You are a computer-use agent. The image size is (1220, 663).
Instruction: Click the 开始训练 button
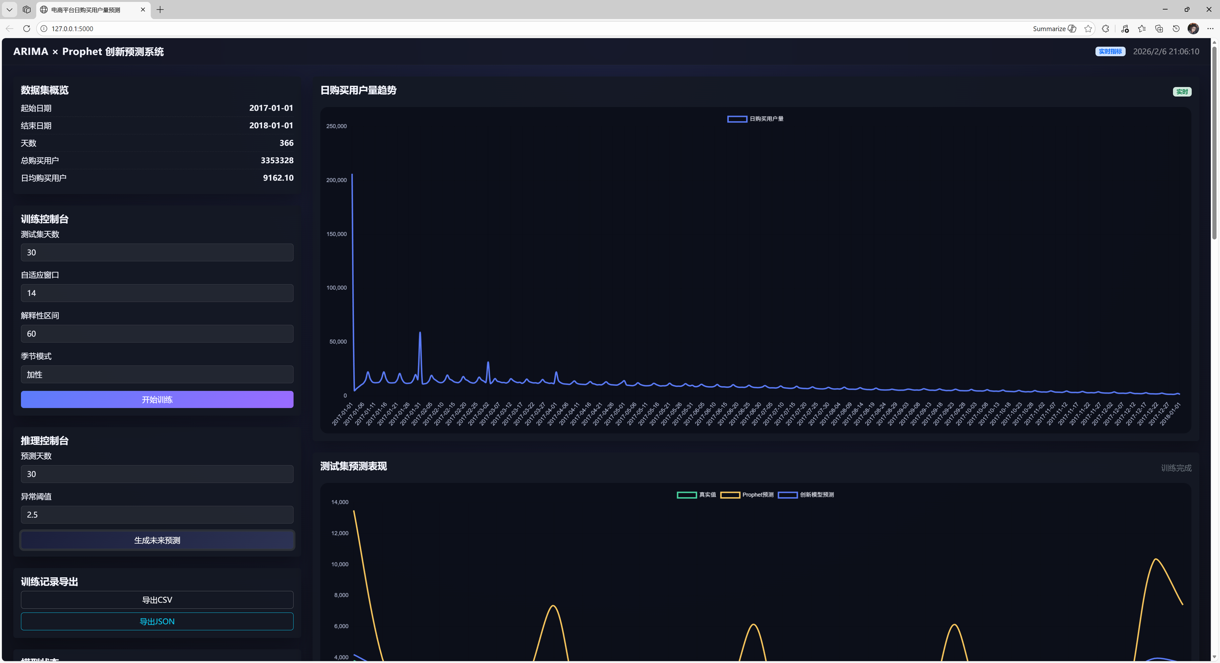click(157, 400)
